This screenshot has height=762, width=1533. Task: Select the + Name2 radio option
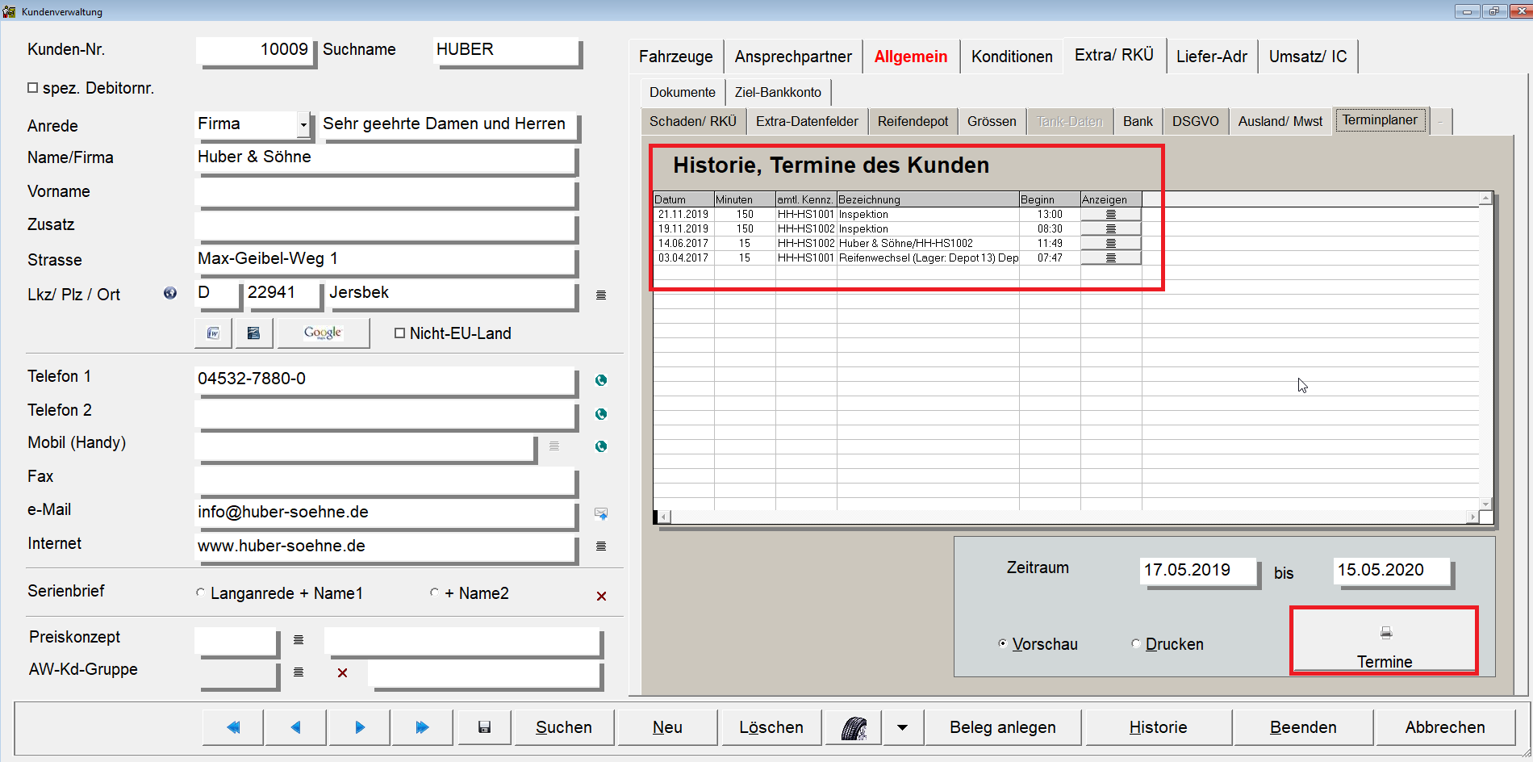[x=434, y=592]
